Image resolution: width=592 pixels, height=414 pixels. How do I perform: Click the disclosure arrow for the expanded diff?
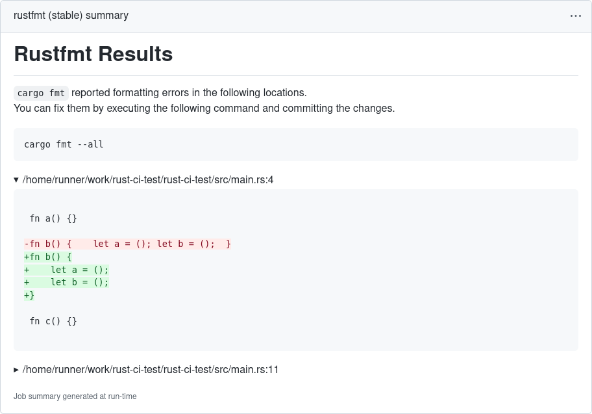(x=16, y=179)
